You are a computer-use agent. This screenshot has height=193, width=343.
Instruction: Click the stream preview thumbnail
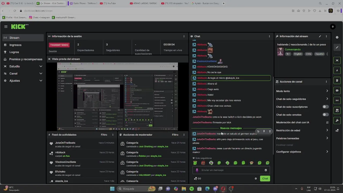click(117, 96)
